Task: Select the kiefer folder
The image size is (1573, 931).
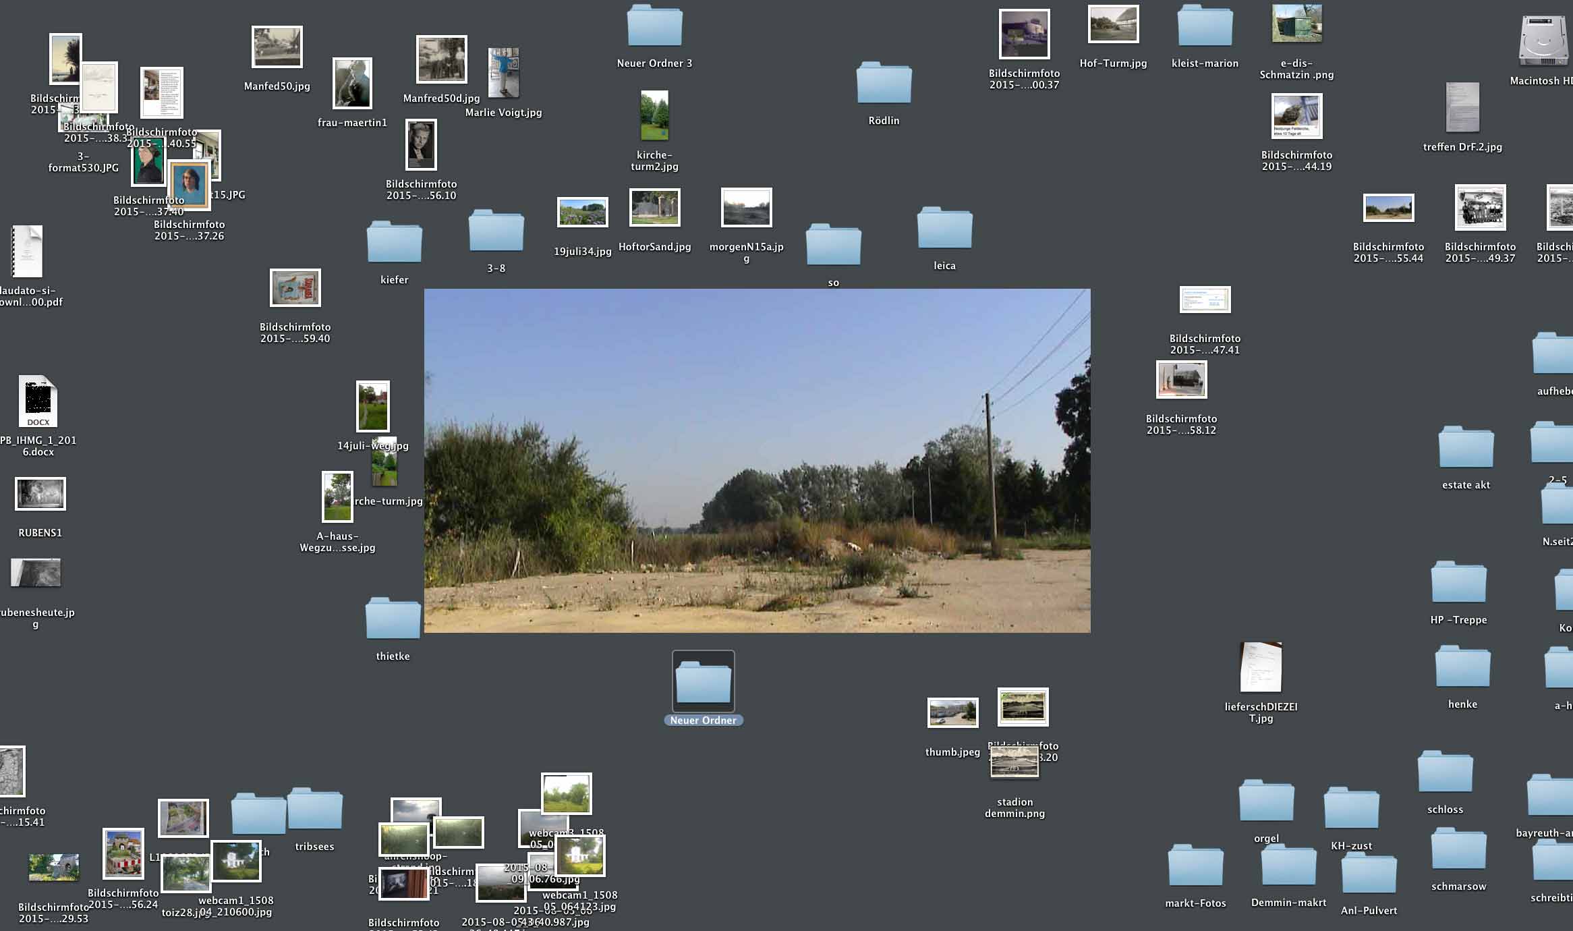Action: click(x=394, y=243)
